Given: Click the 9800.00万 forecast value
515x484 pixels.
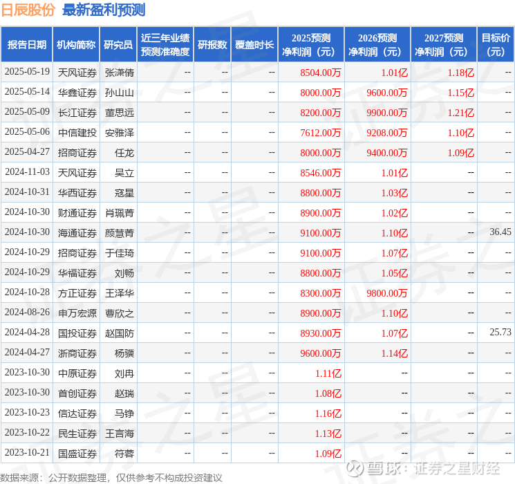Looking at the screenshot, I should 387,293.
